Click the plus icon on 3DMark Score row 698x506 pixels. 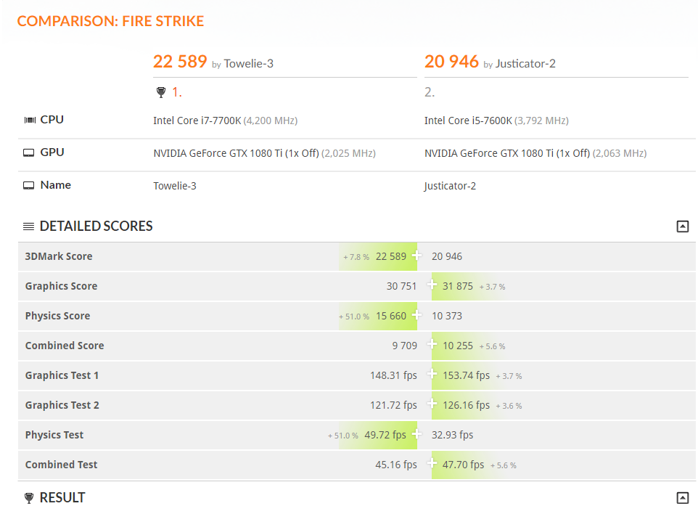click(416, 256)
